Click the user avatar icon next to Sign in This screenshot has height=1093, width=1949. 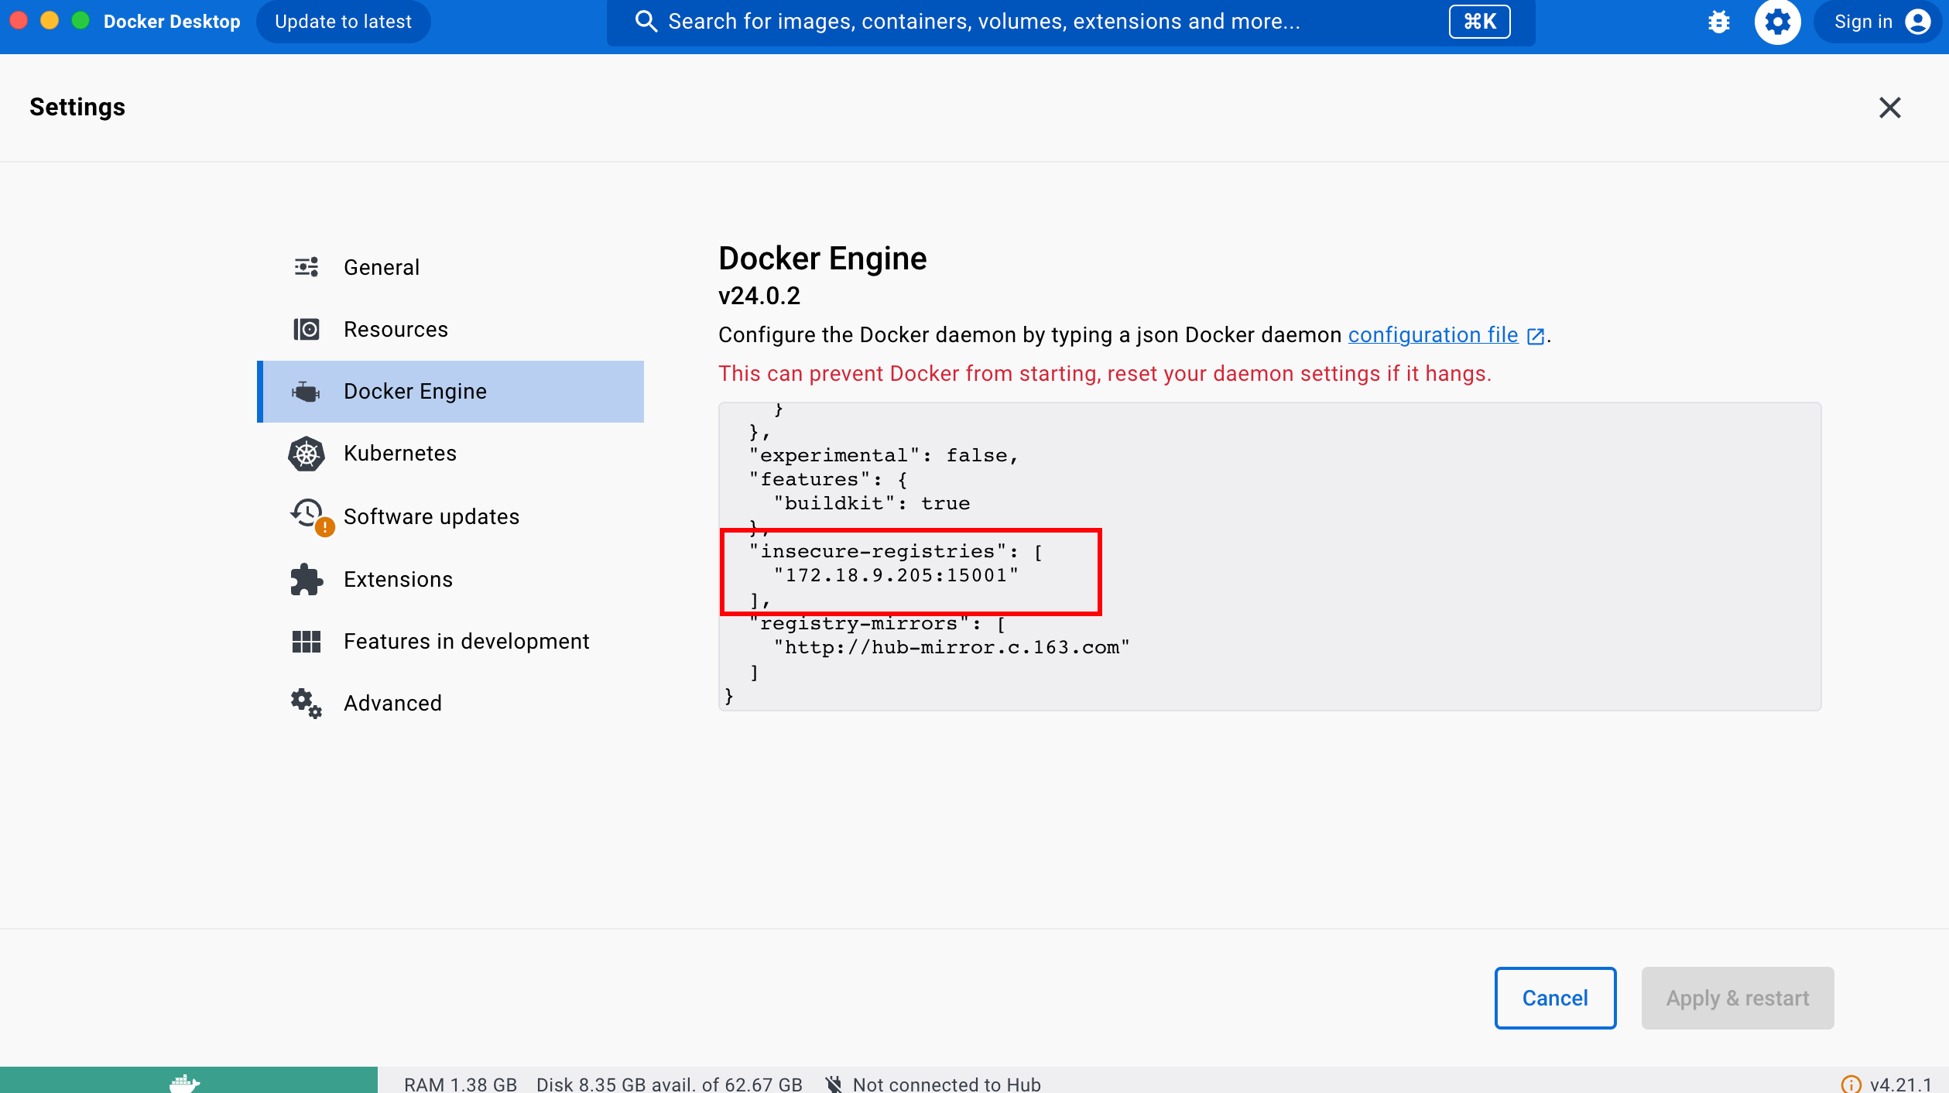pos(1918,22)
